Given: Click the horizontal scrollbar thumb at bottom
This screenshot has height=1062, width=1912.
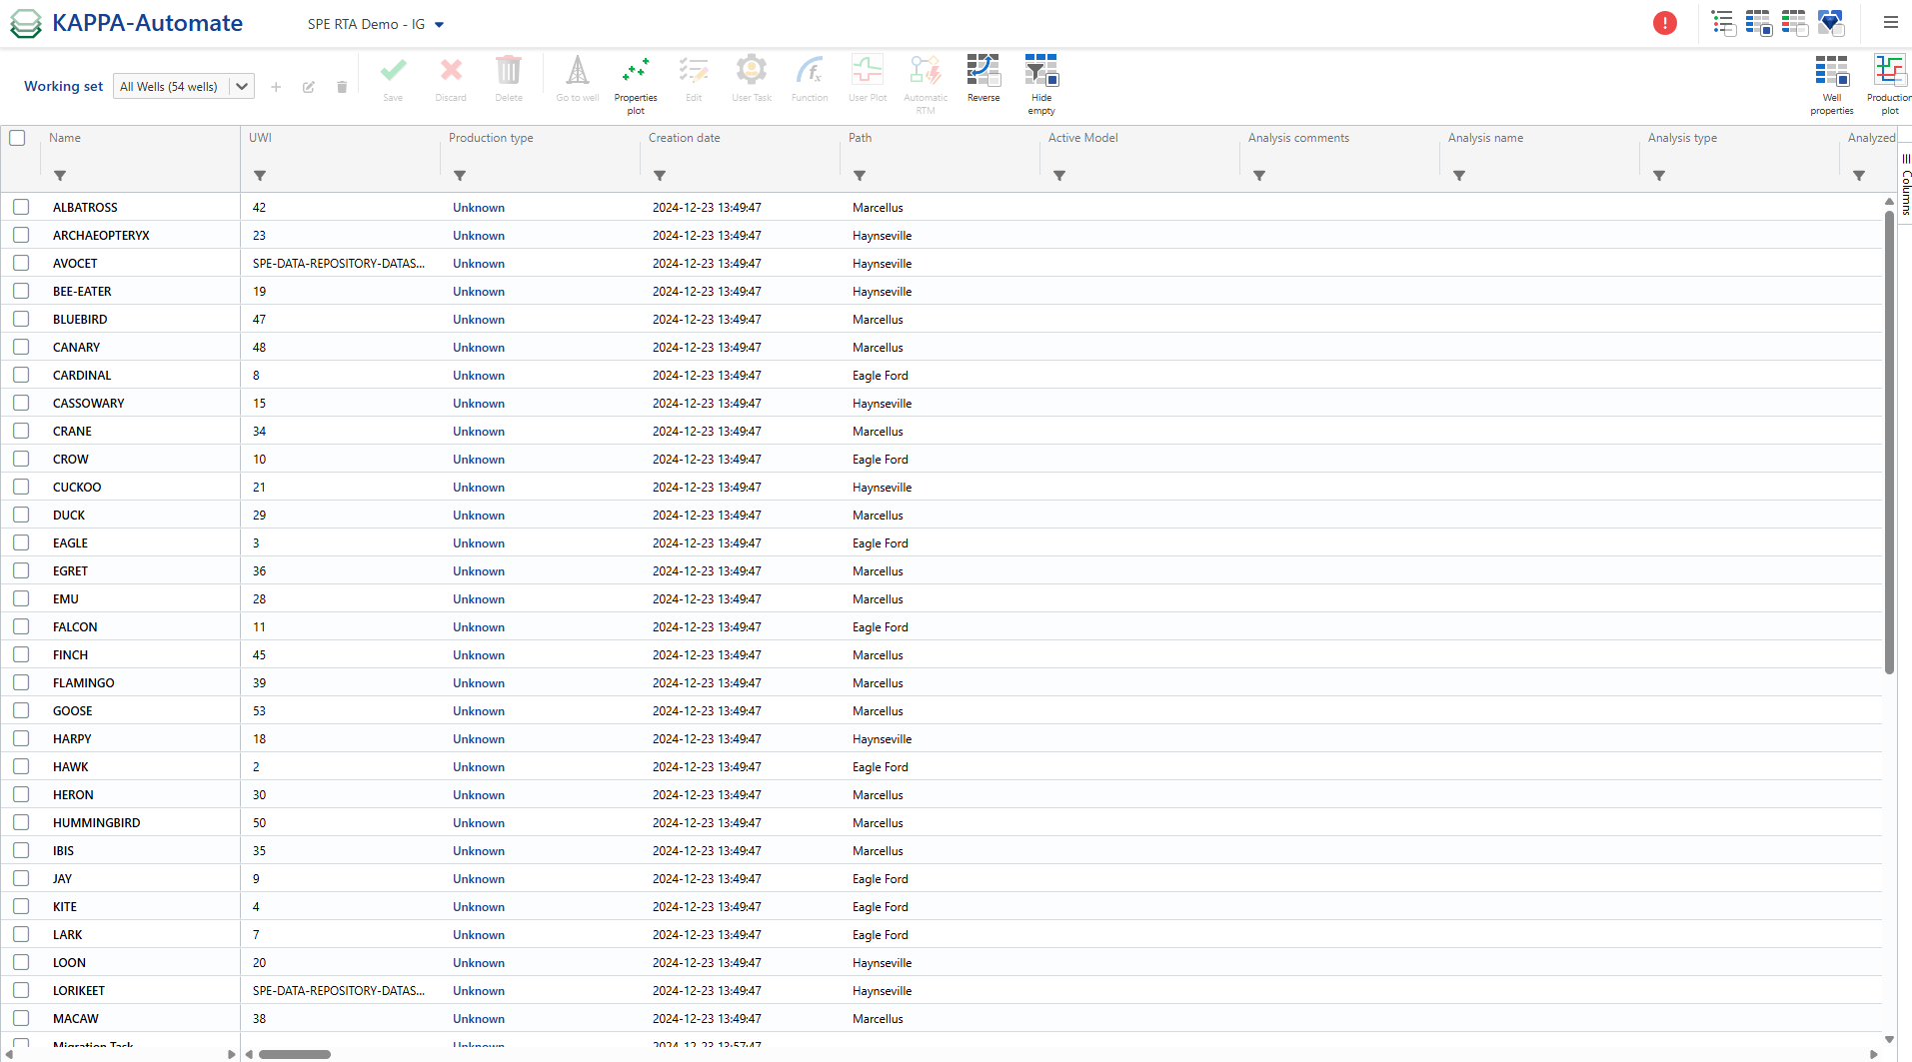Looking at the screenshot, I should [295, 1054].
